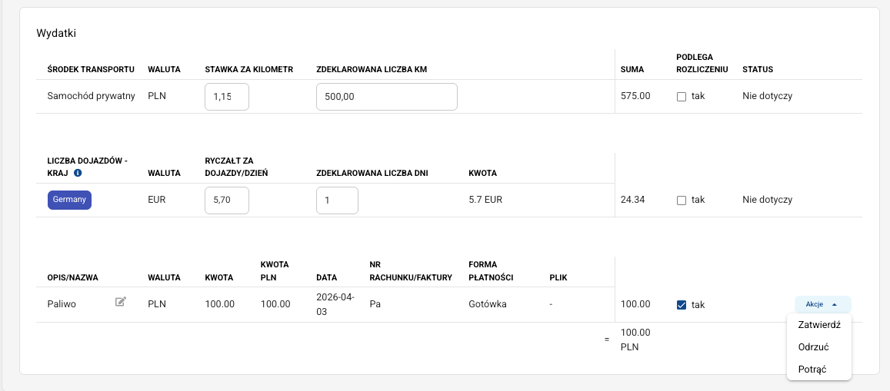
Task: Click the Wydatki section heading
Action: pyautogui.click(x=56, y=33)
